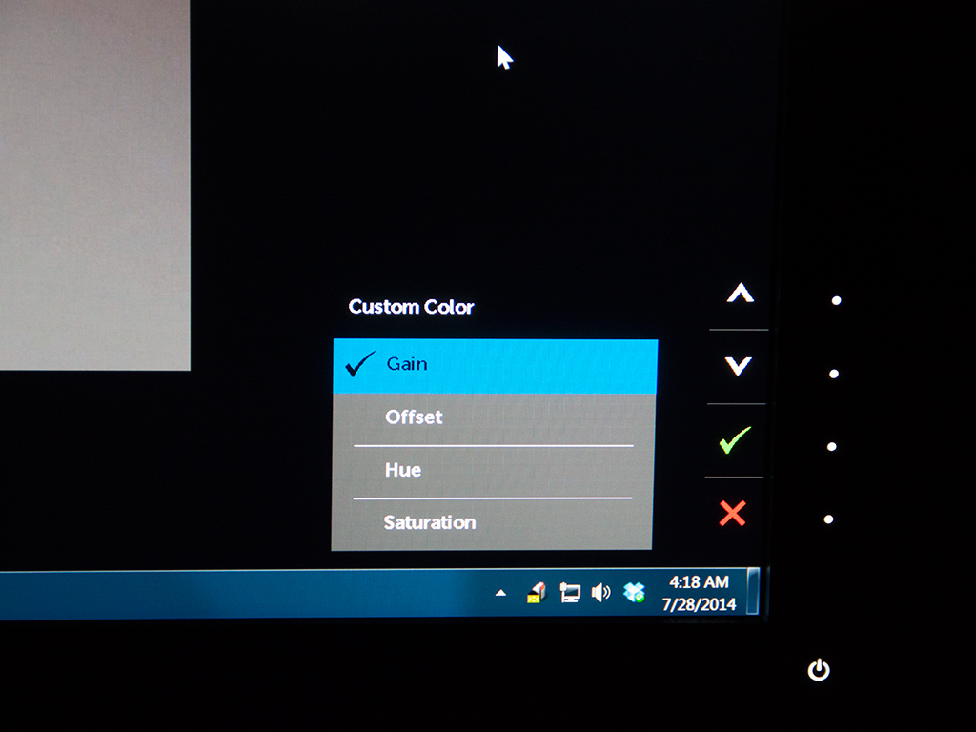The image size is (976, 732).
Task: Pick Saturation in the Custom Color list
Action: coord(492,524)
